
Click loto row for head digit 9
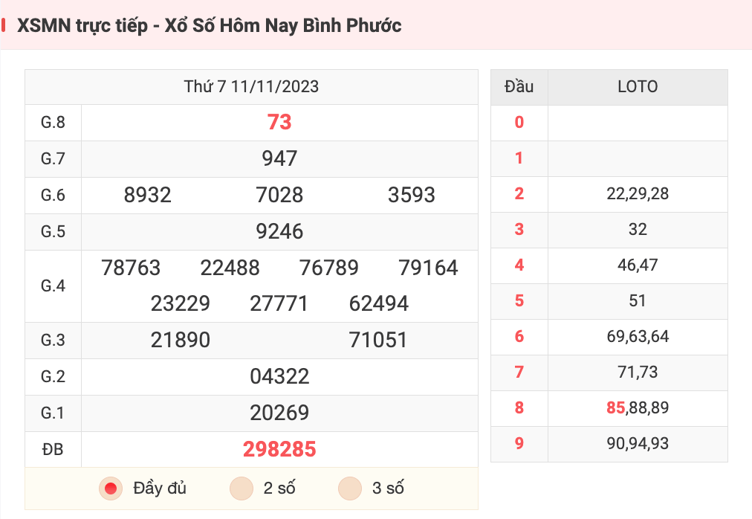pyautogui.click(x=609, y=444)
